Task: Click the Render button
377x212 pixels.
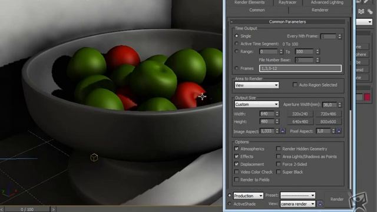Action: point(337,199)
